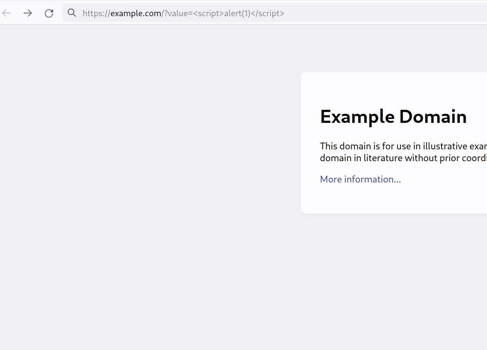487x350 pixels.
Task: Click the paragraph starting 'This domain is for use'
Action: click(403, 152)
